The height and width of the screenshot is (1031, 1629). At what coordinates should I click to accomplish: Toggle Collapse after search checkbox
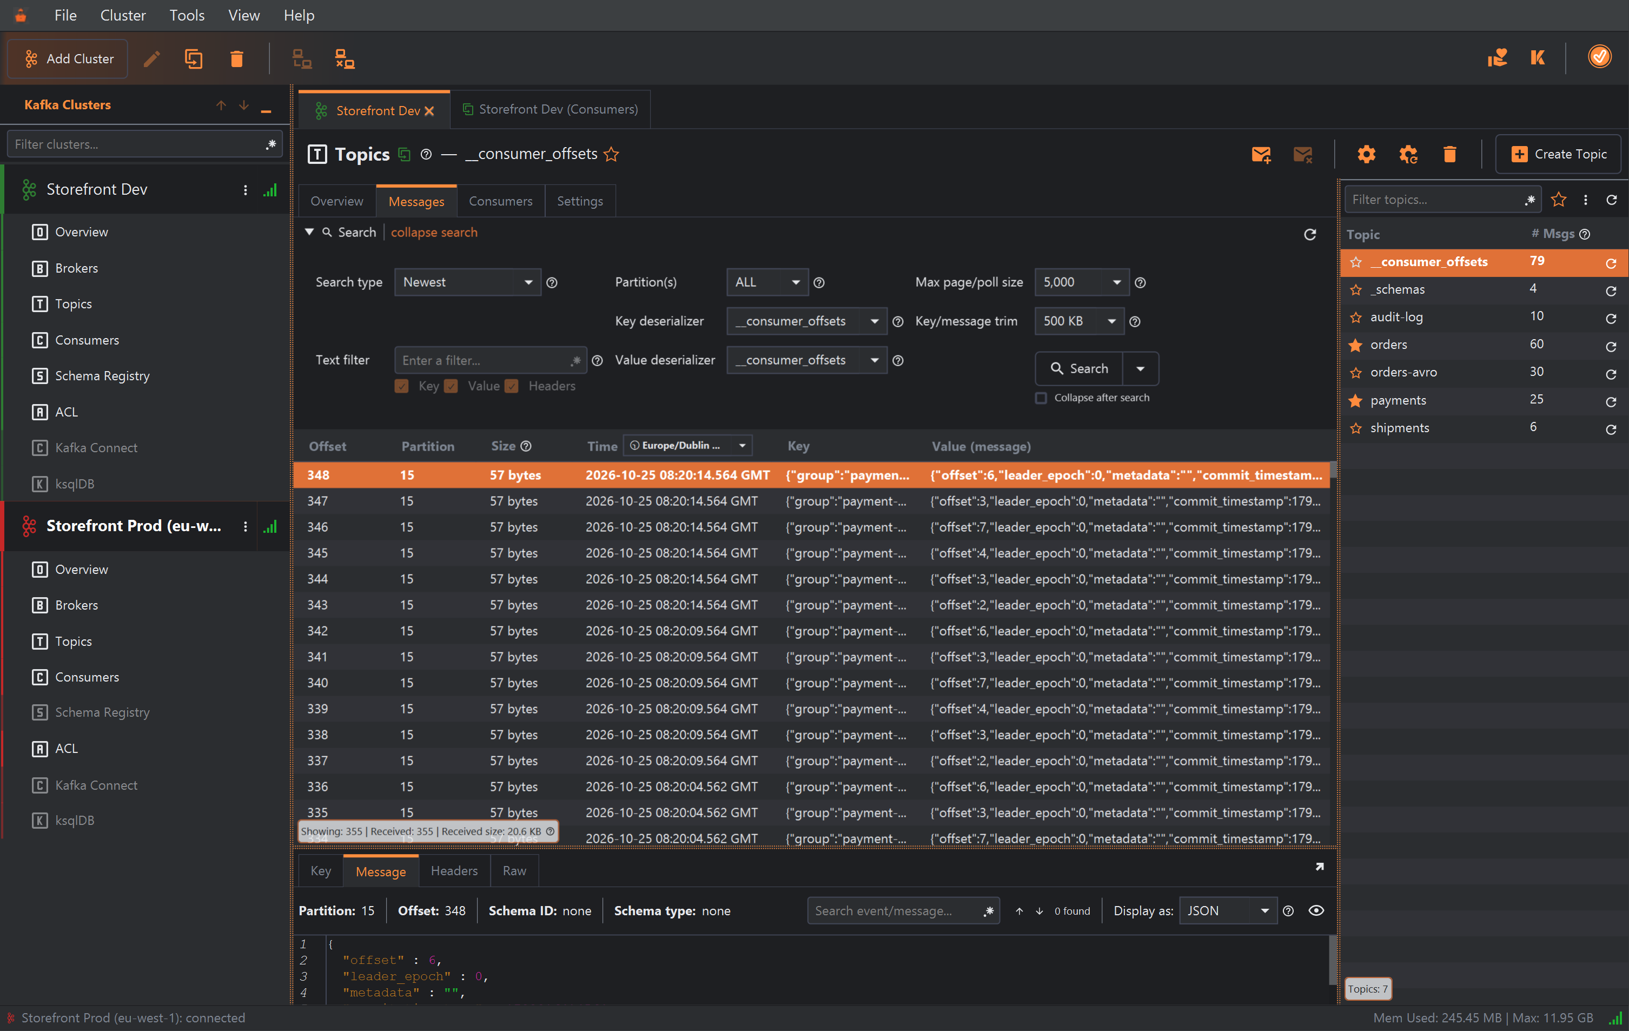pos(1041,398)
